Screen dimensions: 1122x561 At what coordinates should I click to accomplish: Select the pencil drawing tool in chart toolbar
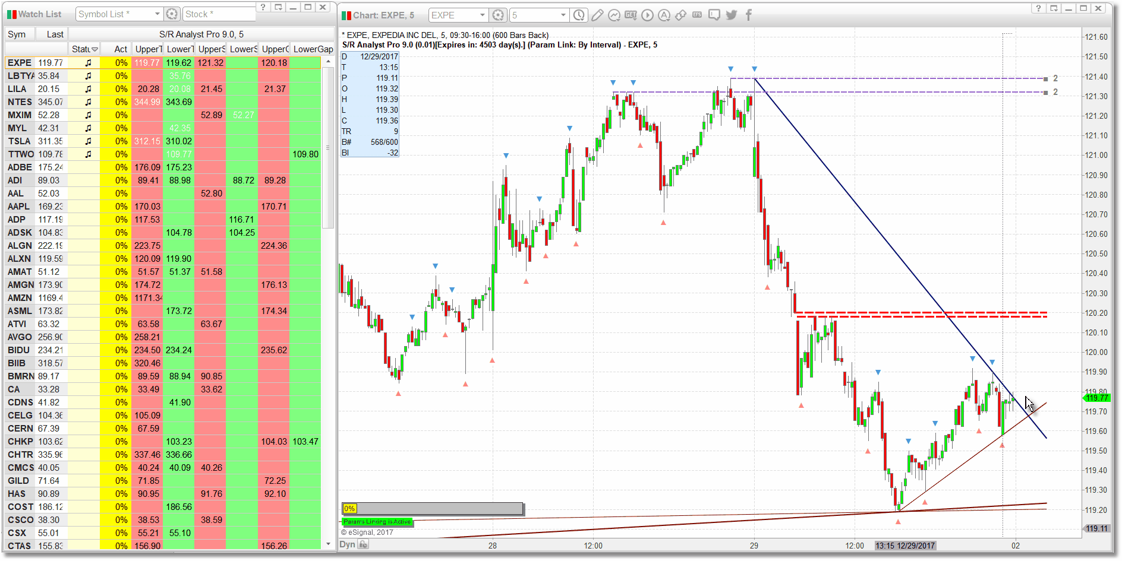(597, 15)
